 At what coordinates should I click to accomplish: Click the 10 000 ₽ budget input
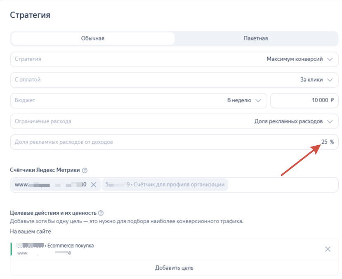[x=304, y=100]
